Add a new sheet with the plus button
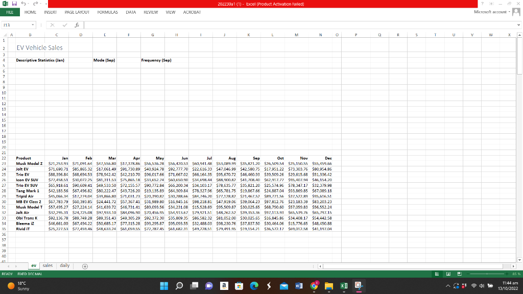523x294 pixels. coord(85,266)
